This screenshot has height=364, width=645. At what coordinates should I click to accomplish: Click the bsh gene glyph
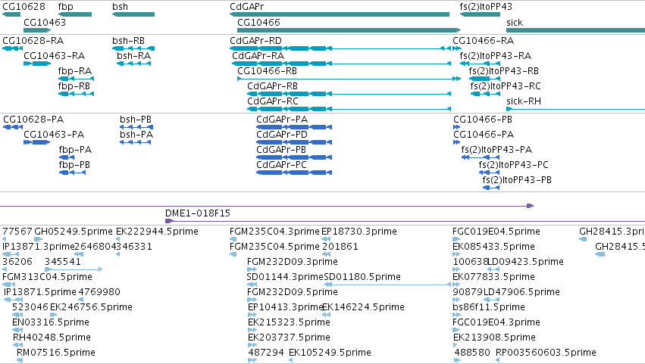pyautogui.click(x=133, y=14)
